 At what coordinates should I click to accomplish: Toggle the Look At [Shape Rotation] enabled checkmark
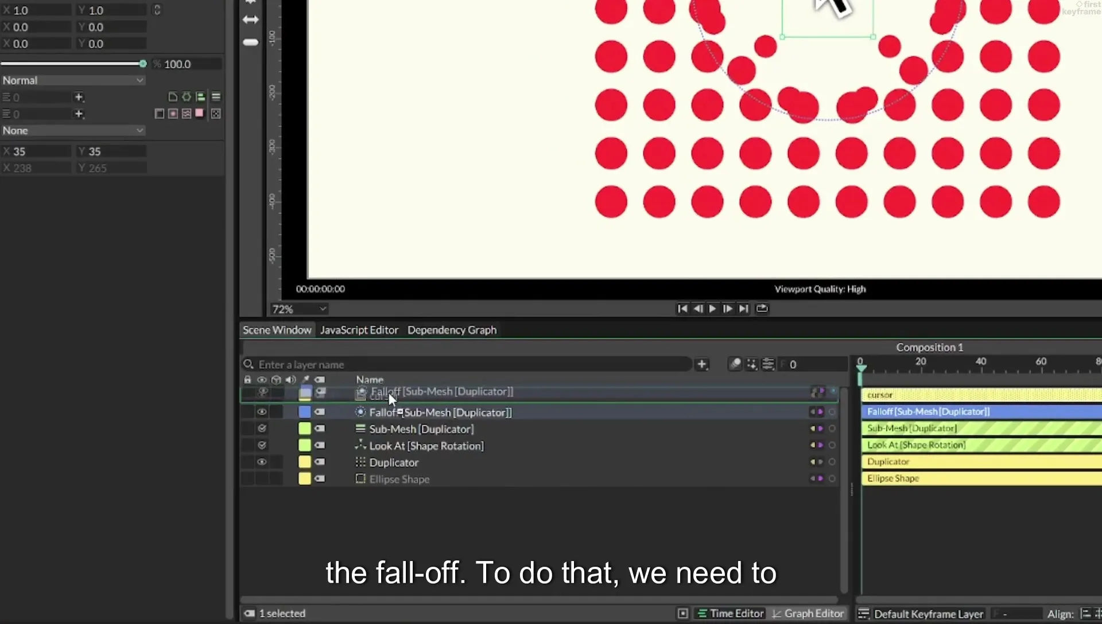262,445
